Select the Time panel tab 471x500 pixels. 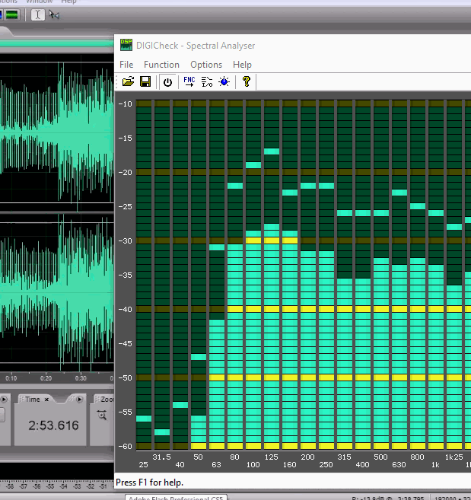click(x=33, y=400)
